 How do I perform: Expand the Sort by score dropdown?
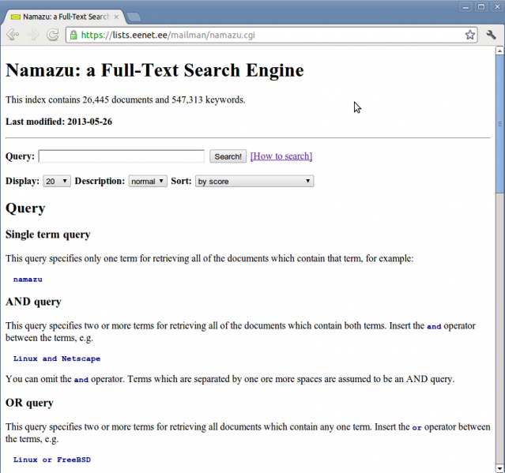pos(254,181)
